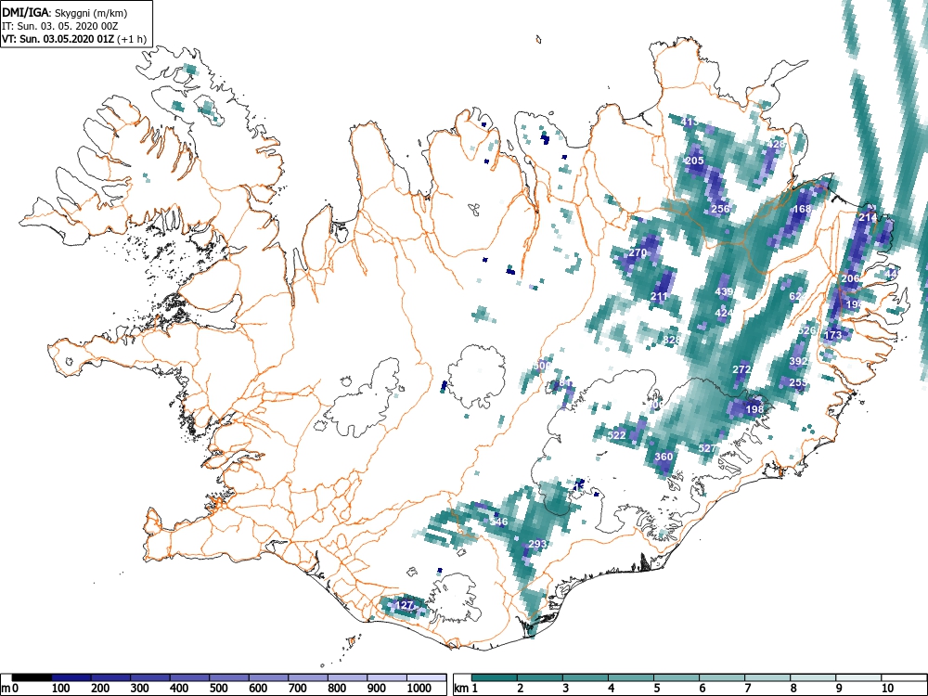
Task: Click the '211' visibility value on the map
Action: pyautogui.click(x=659, y=297)
